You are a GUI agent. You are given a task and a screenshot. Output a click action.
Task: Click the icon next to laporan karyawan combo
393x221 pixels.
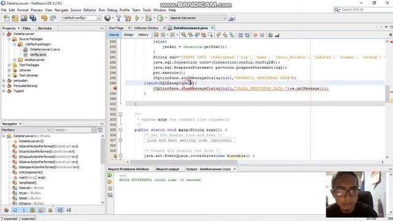tap(232, 18)
